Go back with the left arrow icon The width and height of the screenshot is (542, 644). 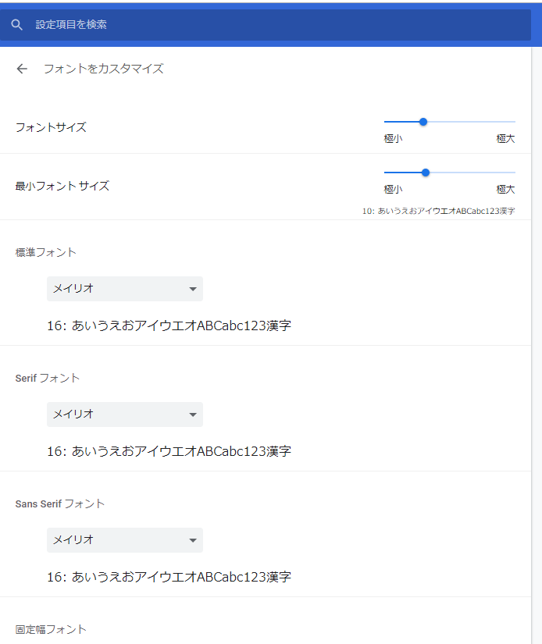[22, 69]
